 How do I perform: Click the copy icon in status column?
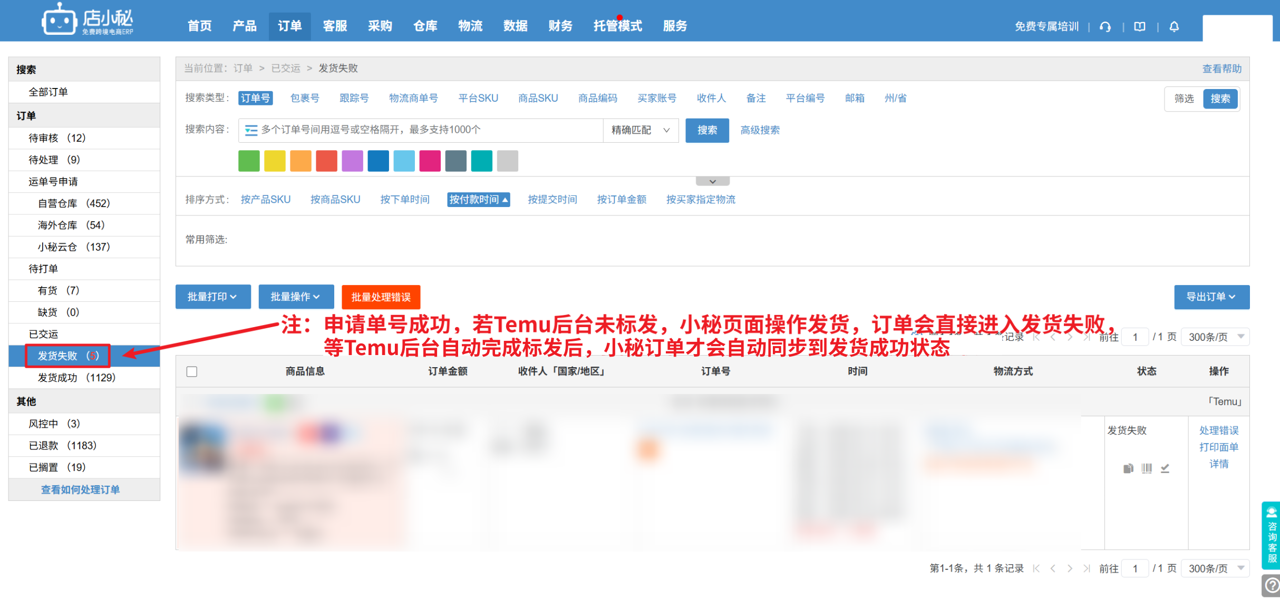pyautogui.click(x=1128, y=468)
